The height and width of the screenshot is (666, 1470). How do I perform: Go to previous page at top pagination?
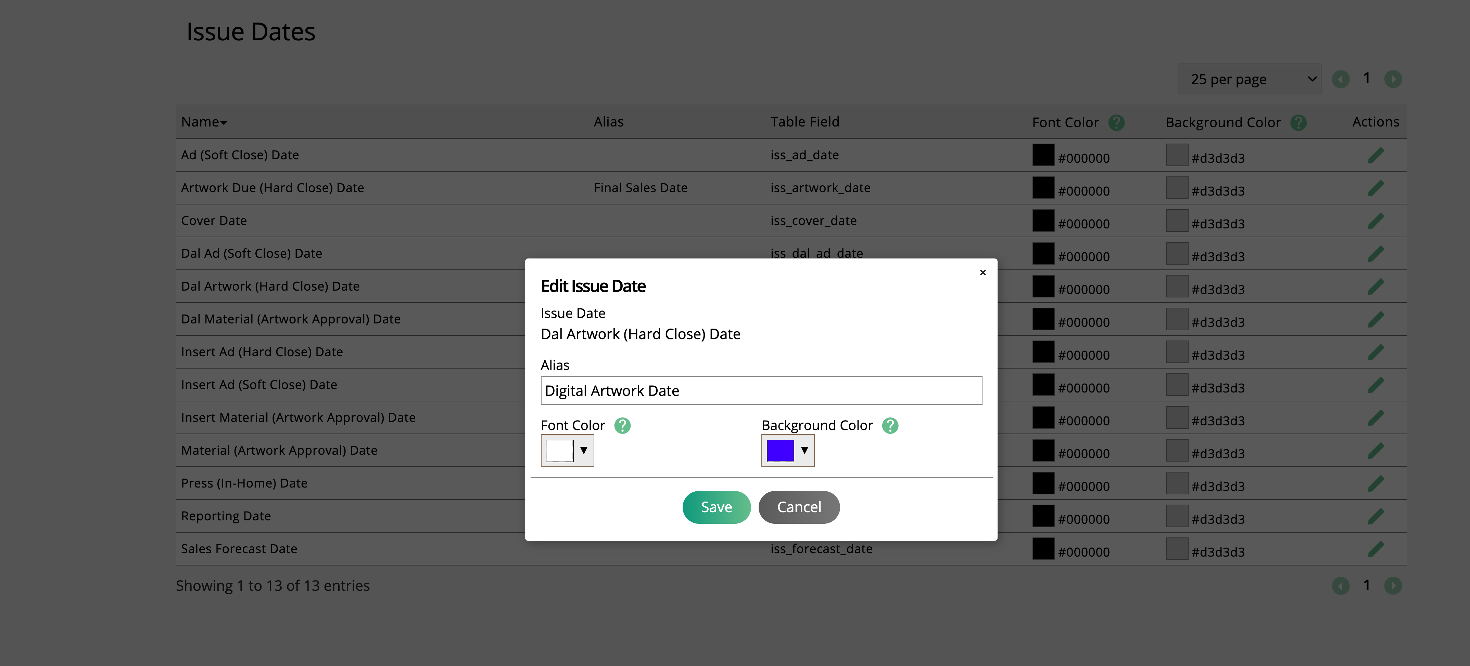point(1341,79)
